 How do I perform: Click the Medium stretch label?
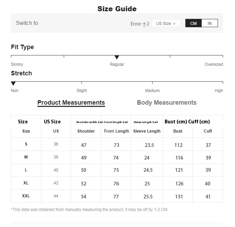click(152, 91)
